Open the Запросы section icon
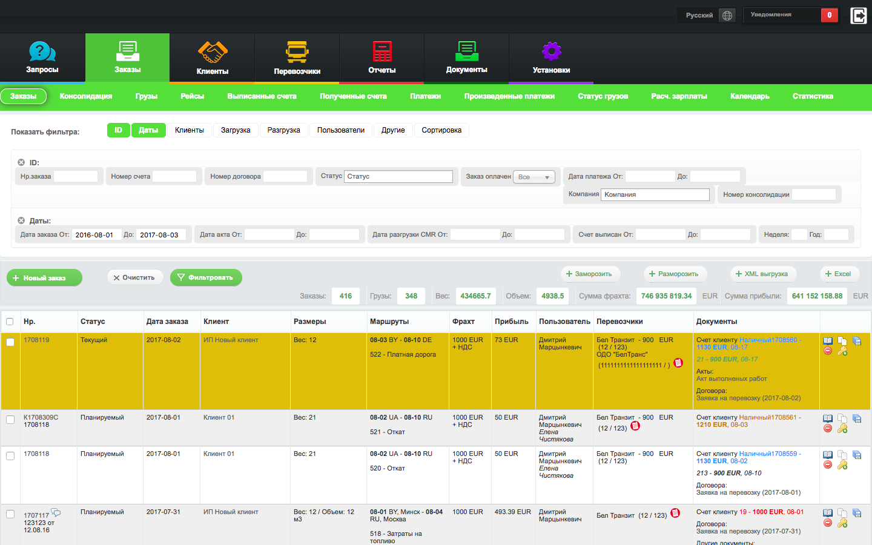This screenshot has width=872, height=545. pyautogui.click(x=42, y=52)
